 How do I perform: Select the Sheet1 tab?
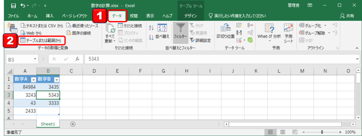pyautogui.click(x=48, y=124)
